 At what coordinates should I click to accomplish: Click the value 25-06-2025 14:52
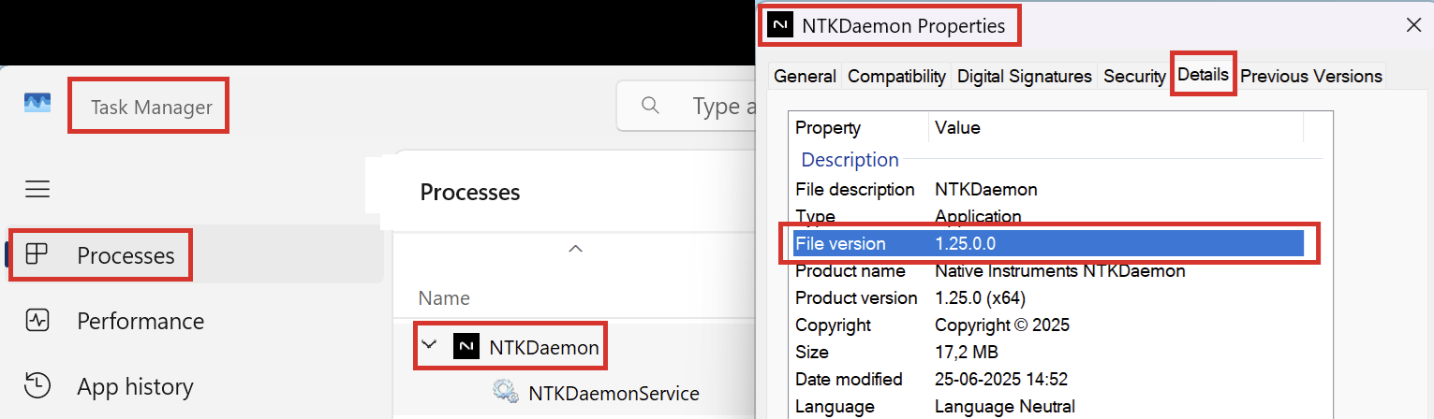click(1001, 379)
